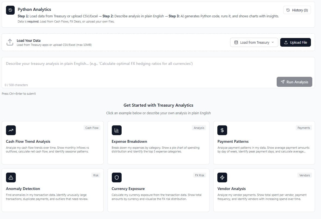Image resolution: width=321 pixels, height=219 pixels.
Task: Expand the Load from Treasury dropdown
Action: pos(254,42)
